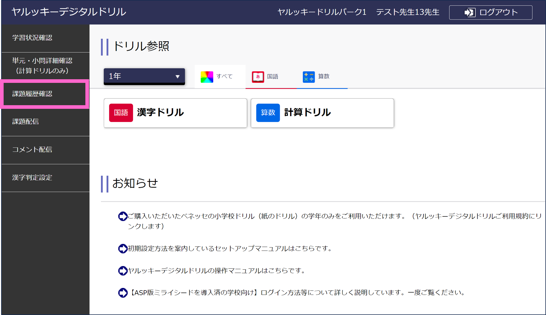
Task: Click the arrow icon beside ASP版ミライシード notice
Action: point(122,293)
